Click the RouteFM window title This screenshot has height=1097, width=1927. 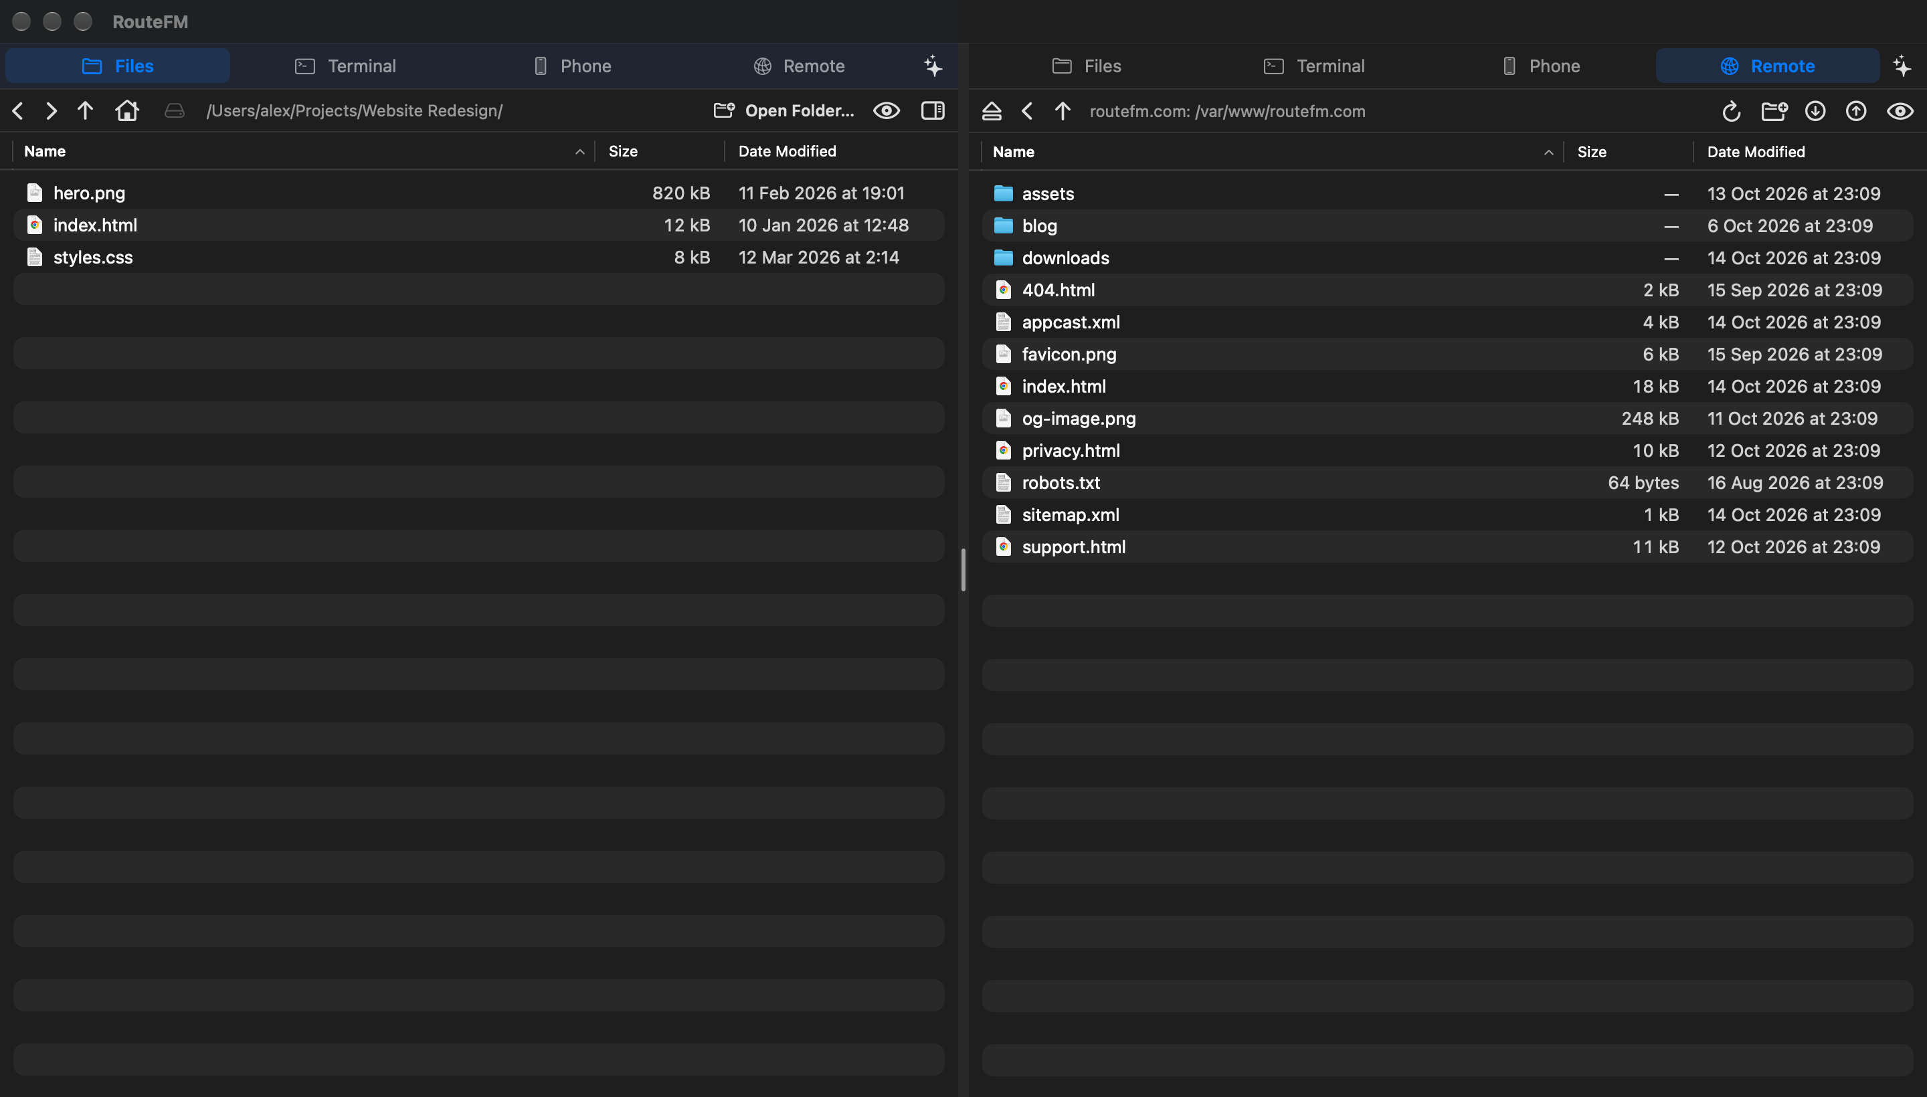click(x=150, y=22)
